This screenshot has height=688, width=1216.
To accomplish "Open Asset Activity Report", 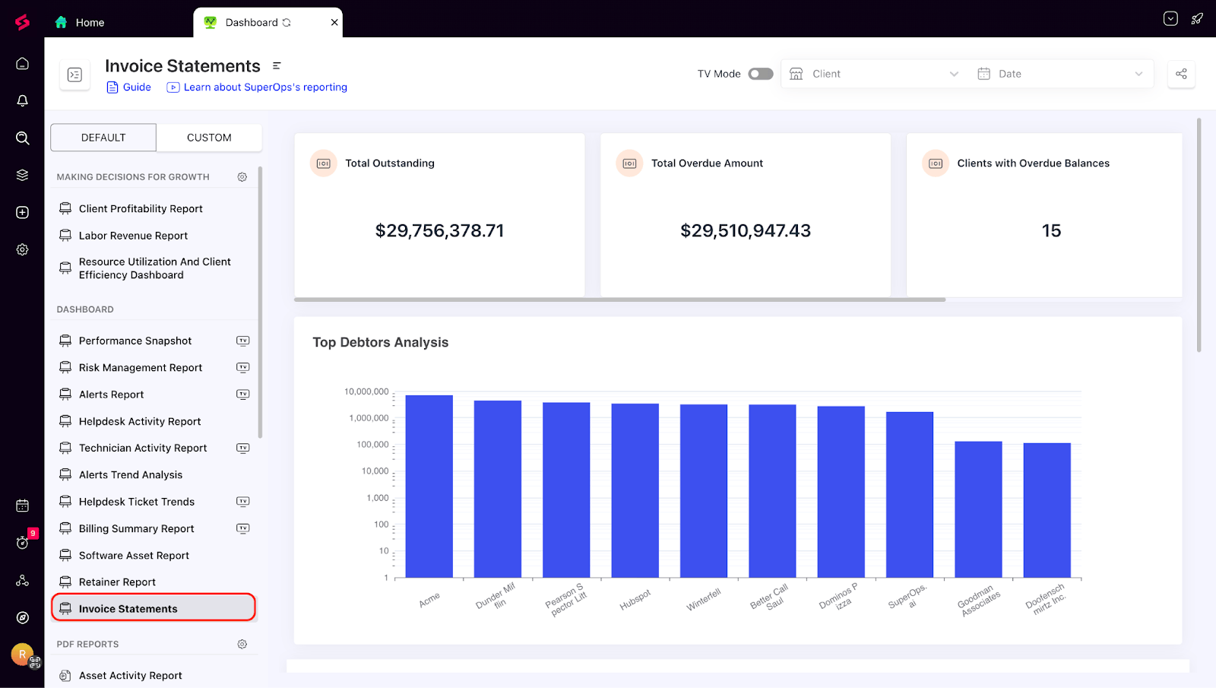I will click(130, 676).
